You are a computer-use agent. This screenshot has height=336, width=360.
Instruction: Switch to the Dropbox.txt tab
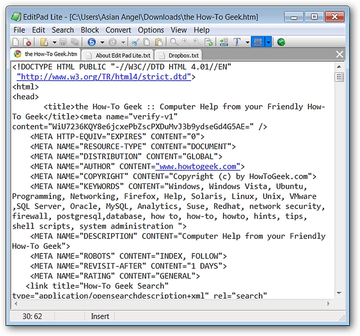pos(183,55)
